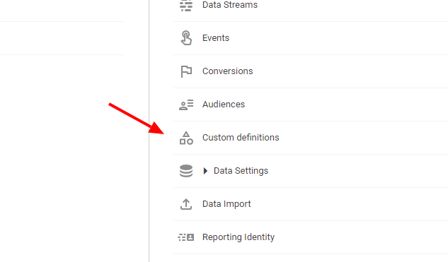Click the Reporting Identity icon
Image resolution: width=448 pixels, height=262 pixels.
(186, 237)
